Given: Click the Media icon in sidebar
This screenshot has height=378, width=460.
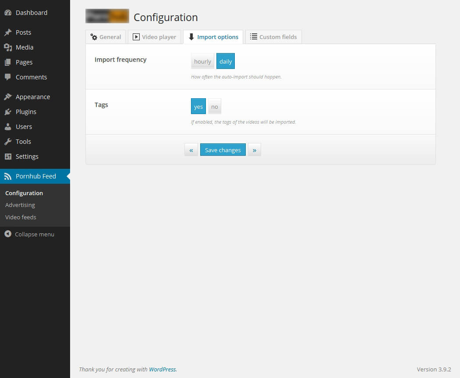Looking at the screenshot, I should coord(8,47).
